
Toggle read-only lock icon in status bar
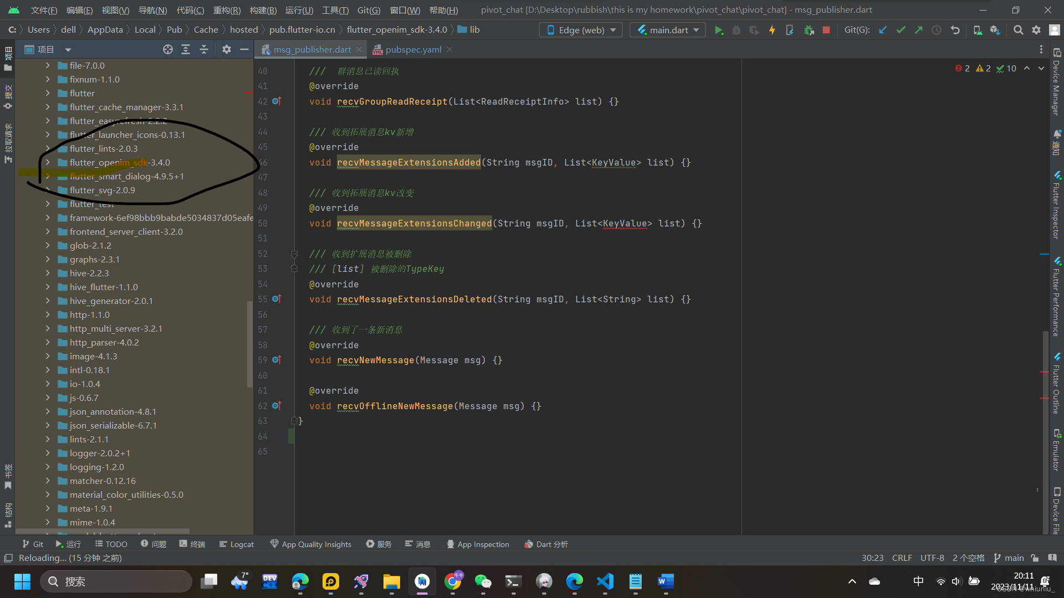click(x=1035, y=558)
